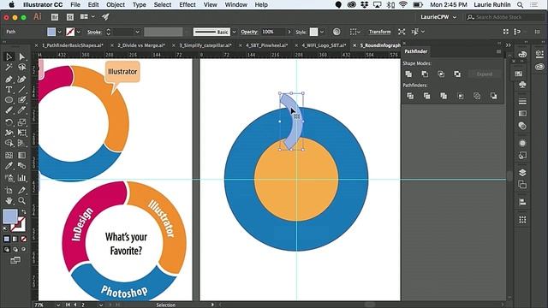The width and height of the screenshot is (548, 308).
Task: Set paint mode to Color
Action: click(x=7, y=239)
